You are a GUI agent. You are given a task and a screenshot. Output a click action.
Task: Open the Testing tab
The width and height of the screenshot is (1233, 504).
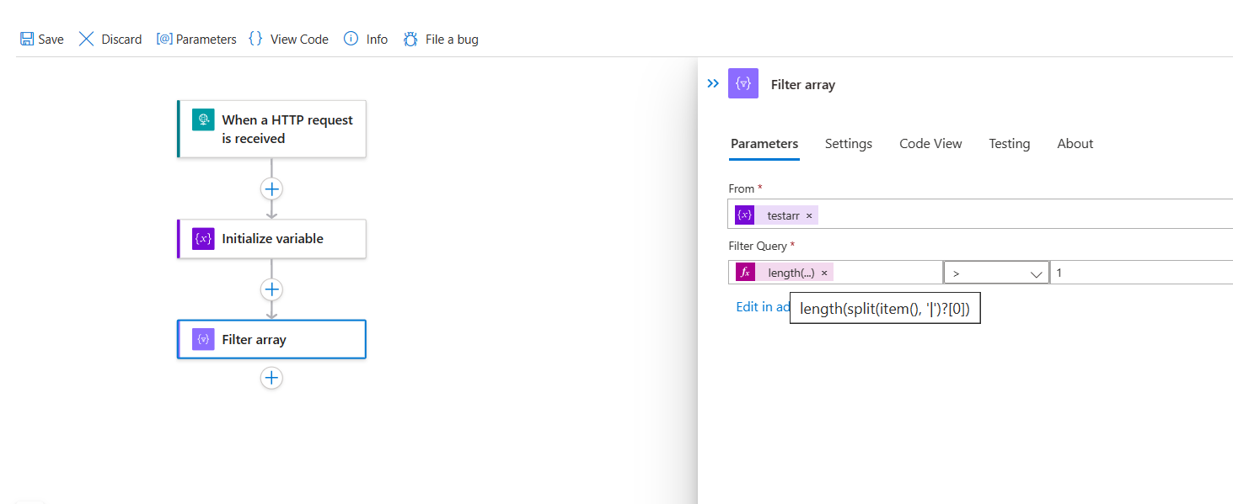pos(1009,143)
